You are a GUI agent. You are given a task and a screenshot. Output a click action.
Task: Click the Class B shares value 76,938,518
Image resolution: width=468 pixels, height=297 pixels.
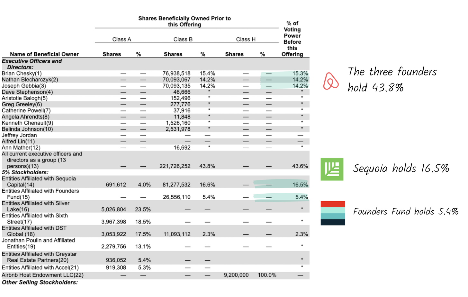176,74
